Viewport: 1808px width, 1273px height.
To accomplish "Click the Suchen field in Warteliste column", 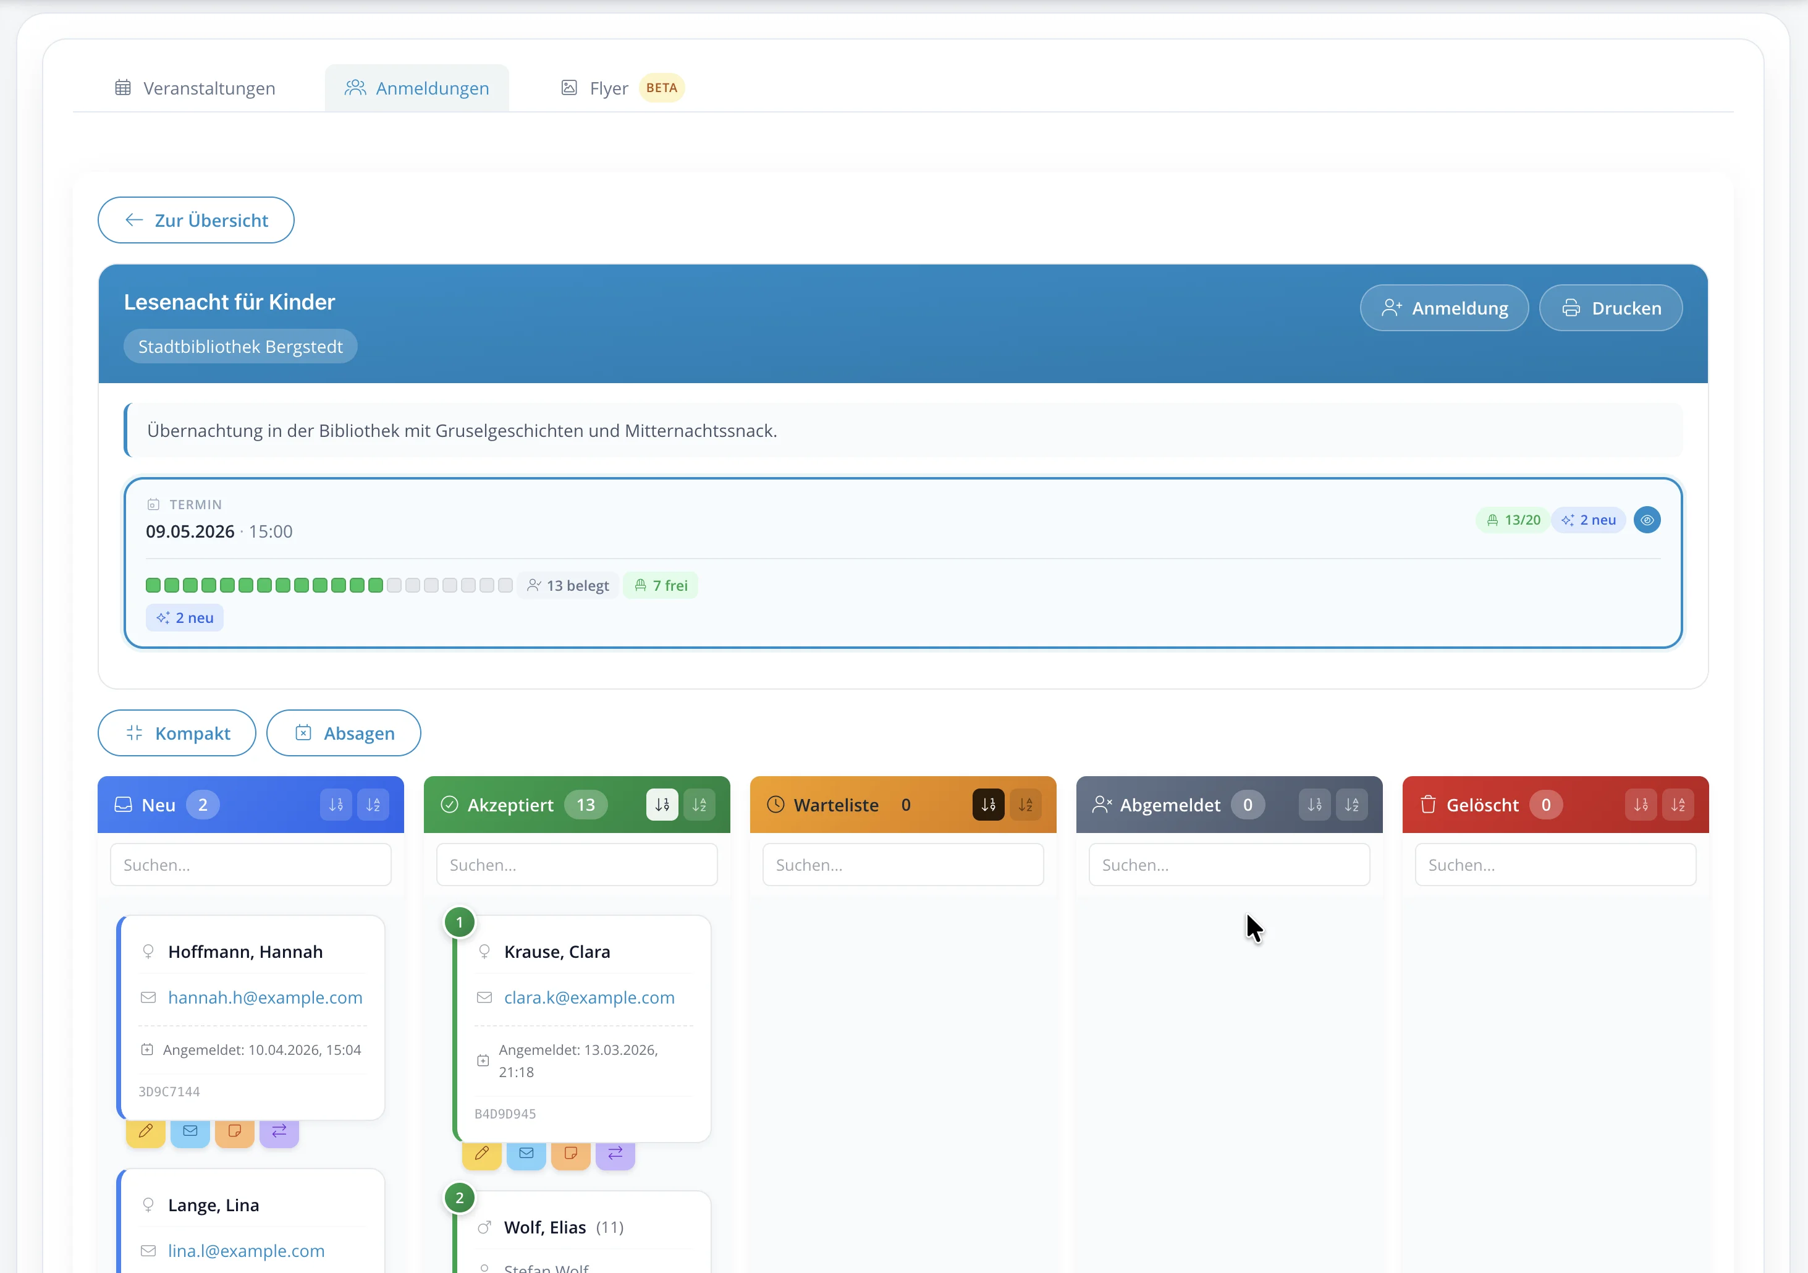I will tap(902, 865).
